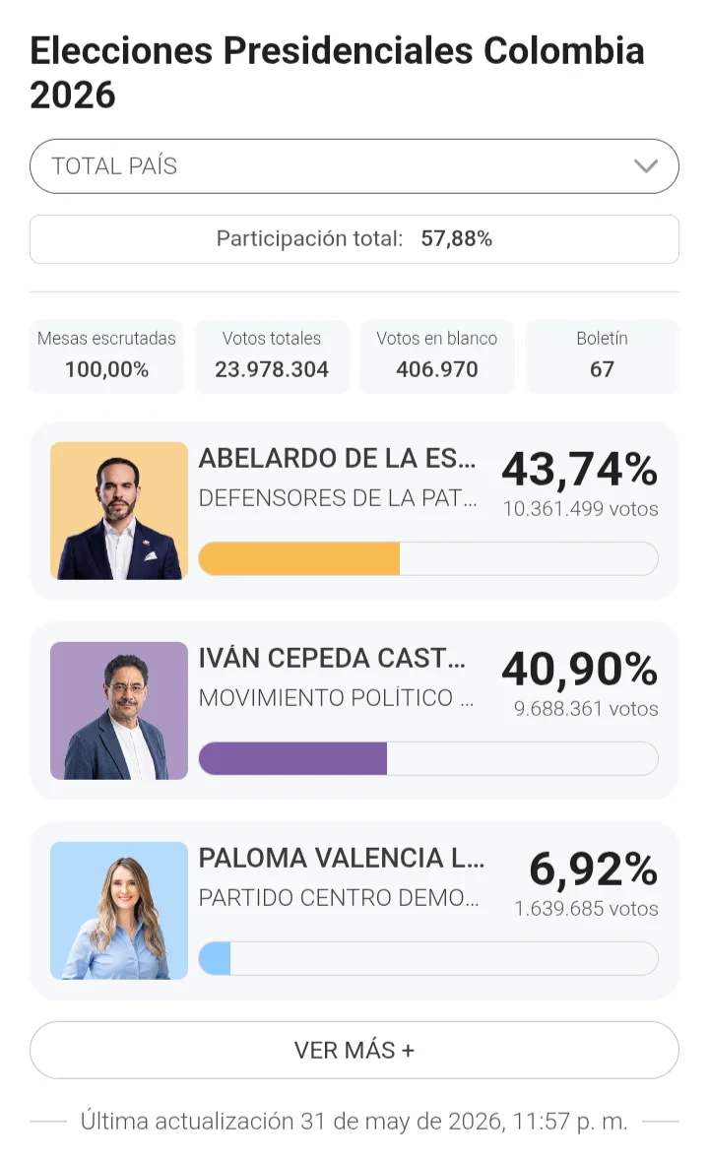Click the chevron arrow in region selector
The image size is (709, 1161).
click(645, 165)
